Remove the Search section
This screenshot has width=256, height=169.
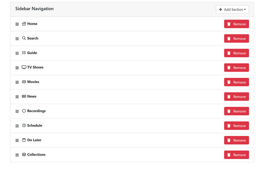point(236,39)
